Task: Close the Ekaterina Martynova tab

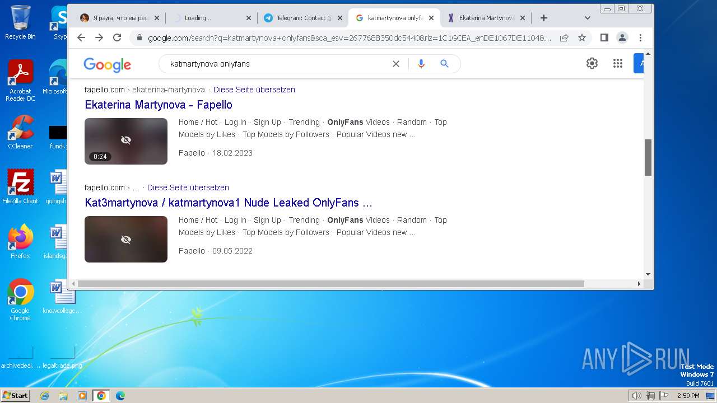Action: pos(523,18)
